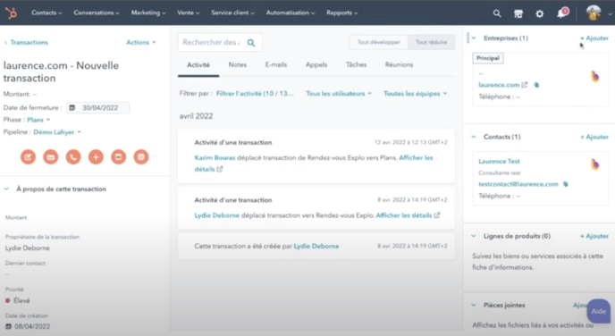Click the closing date field 30/04/2022

[97, 107]
